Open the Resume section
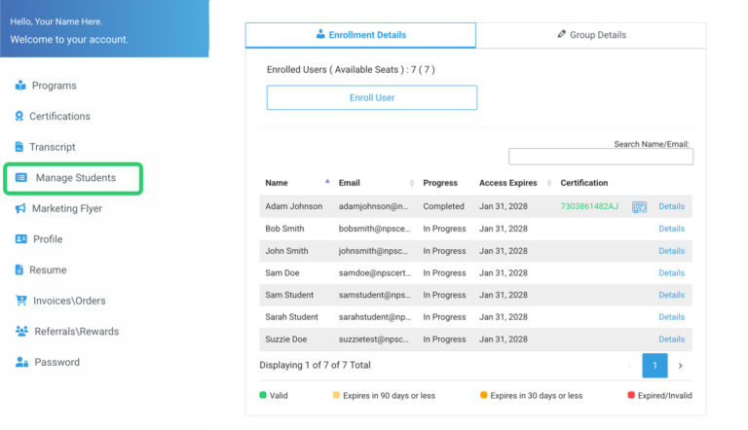The image size is (748, 430). [x=48, y=269]
